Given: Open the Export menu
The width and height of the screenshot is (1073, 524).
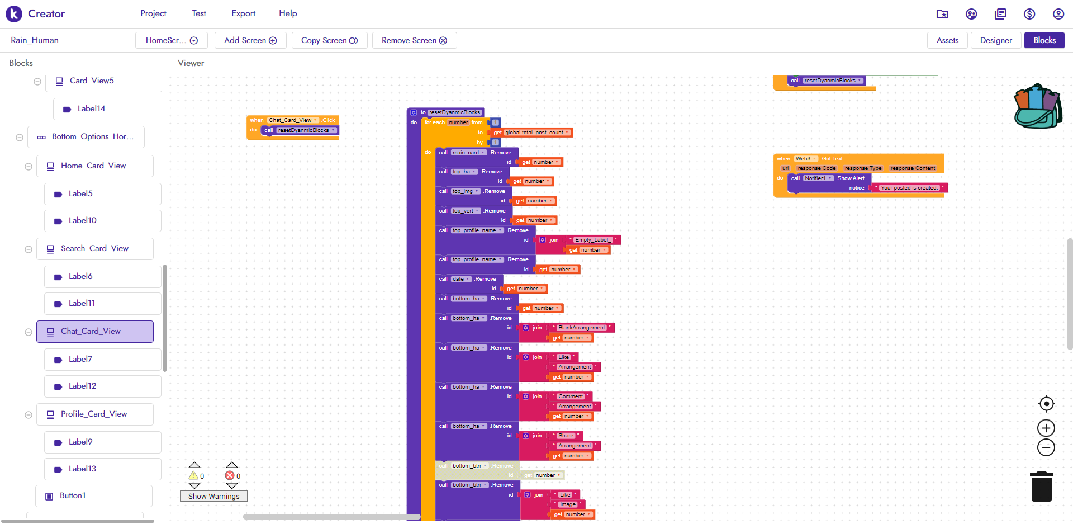Looking at the screenshot, I should [x=243, y=13].
